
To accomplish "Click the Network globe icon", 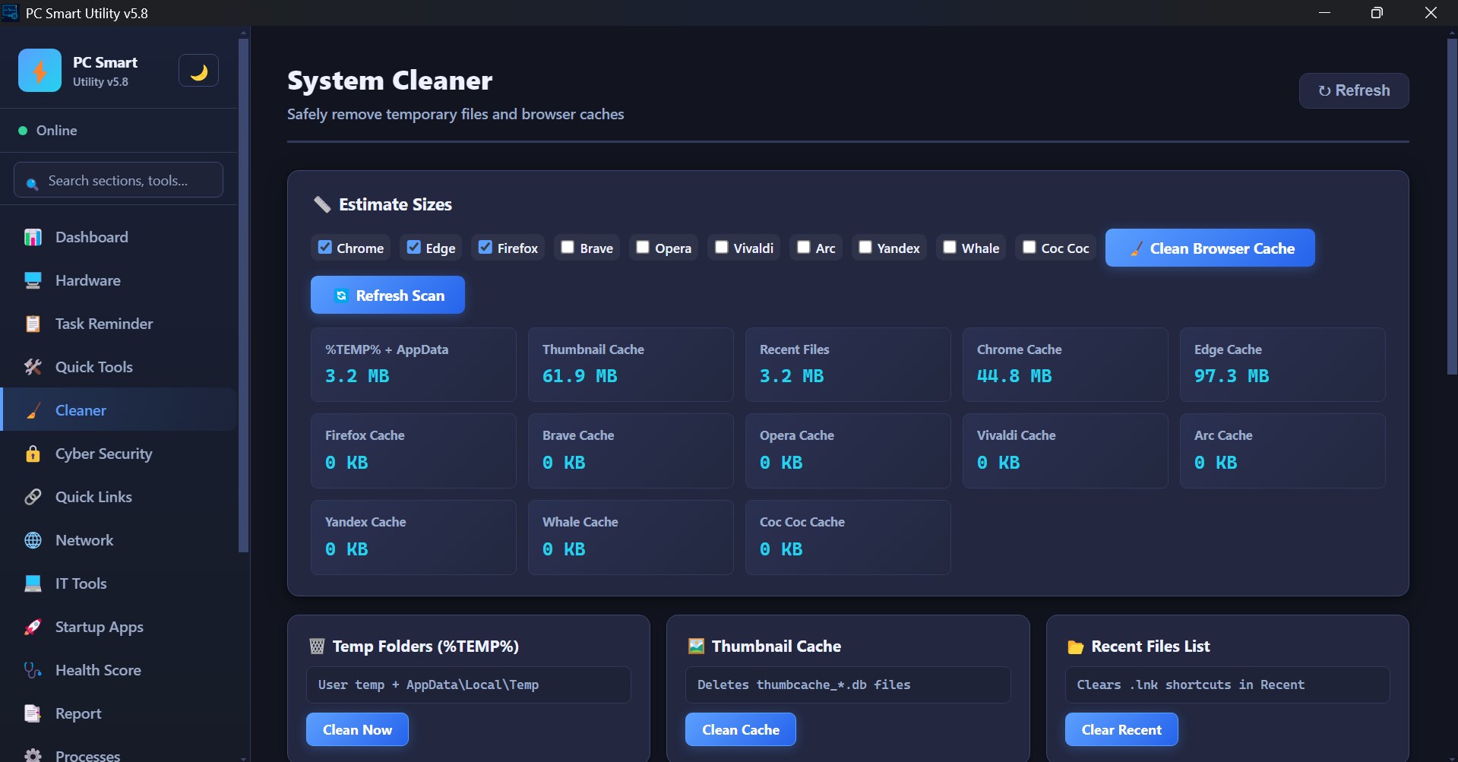I will point(33,540).
